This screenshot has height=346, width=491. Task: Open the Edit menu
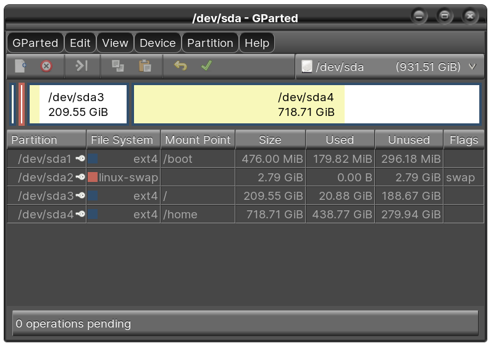tap(80, 43)
